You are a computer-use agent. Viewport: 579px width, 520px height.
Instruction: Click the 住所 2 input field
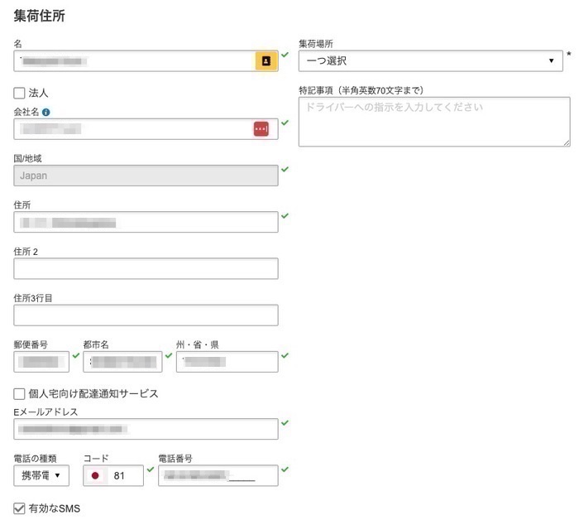[146, 269]
